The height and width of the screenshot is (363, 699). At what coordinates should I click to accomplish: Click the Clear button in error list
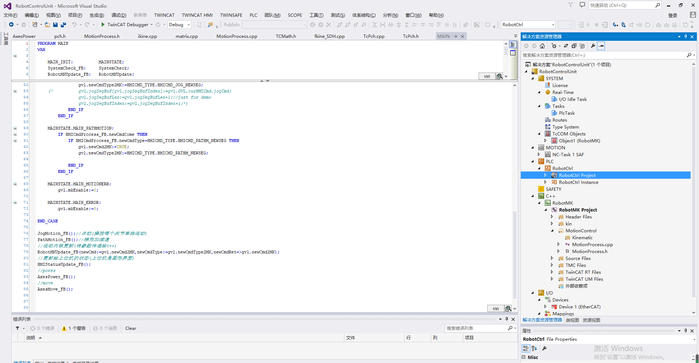tap(131, 328)
